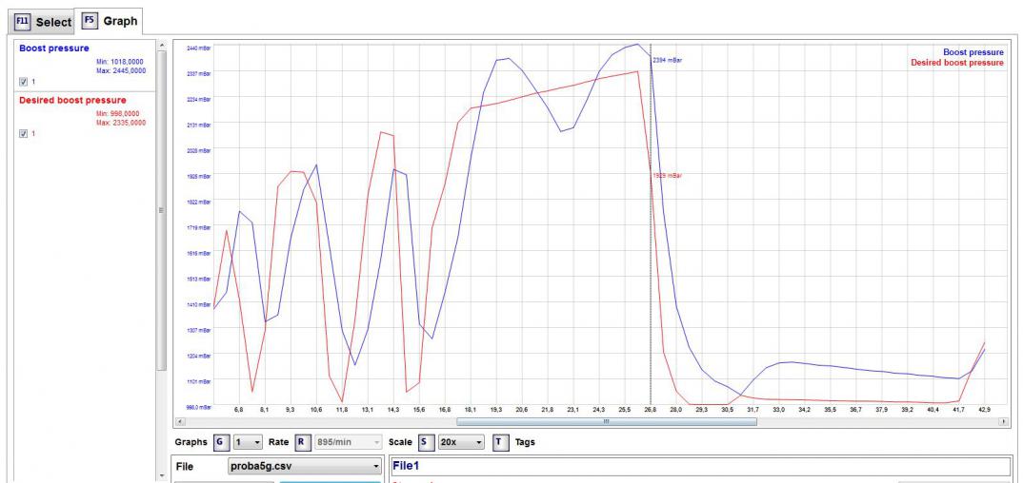
Task: Click the graph scrollbar left arrow
Action: (179, 422)
